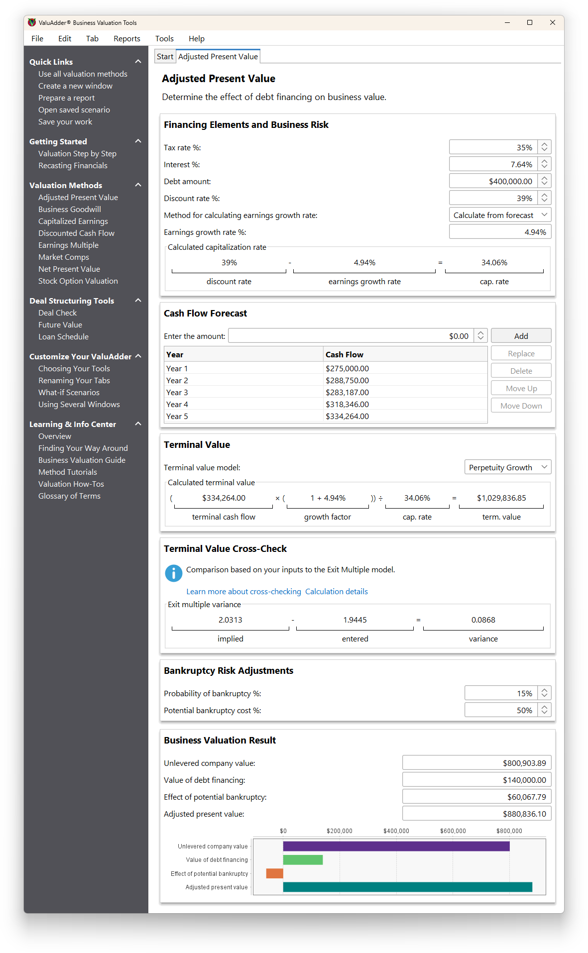Collapse the Learning & Info Center section
This screenshot has width=588, height=953.
pos(138,424)
